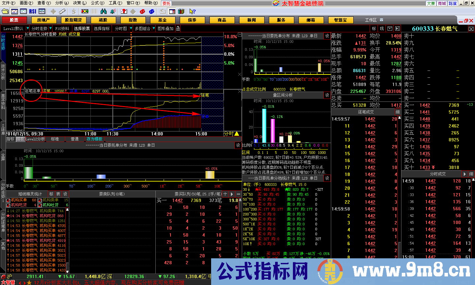Click the 买一 price 1442 row

[x=425, y=105]
